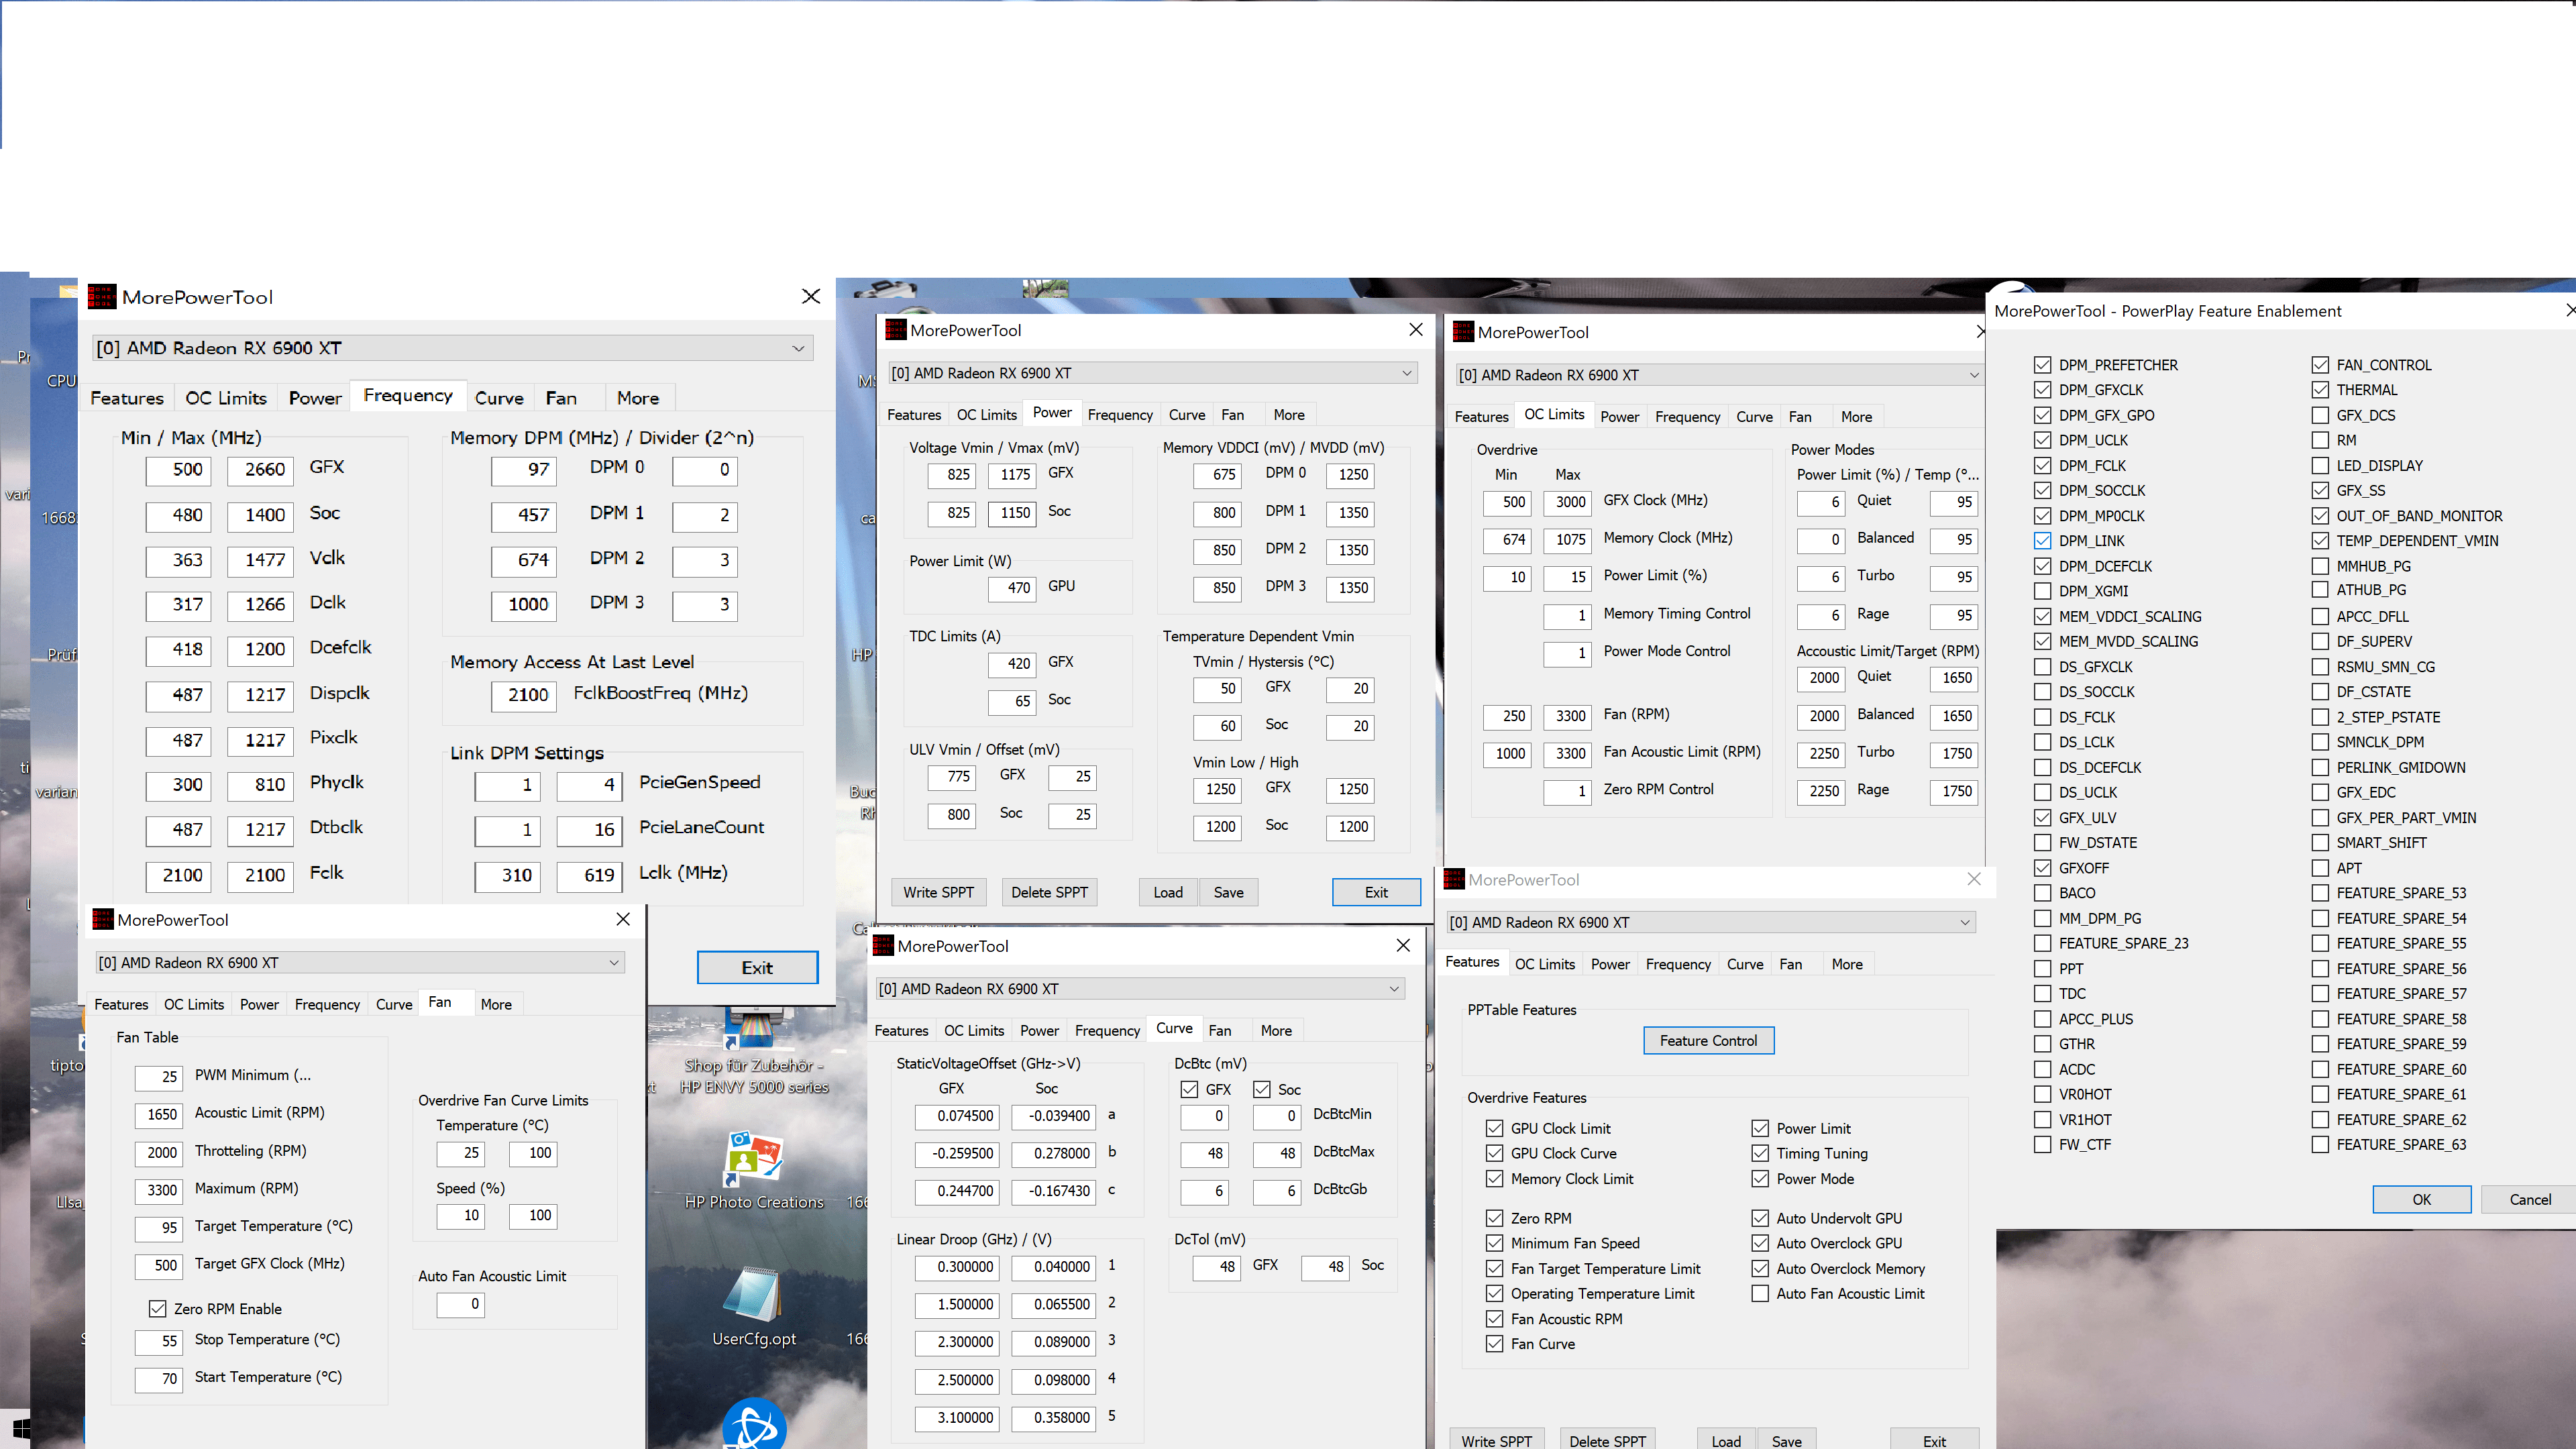
Task: Check the GFX_DCS feature box
Action: click(x=2321, y=415)
